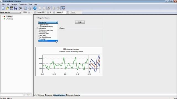The width and height of the screenshot is (177, 99).
Task: Switch to the Override tab
Action: click(49, 95)
